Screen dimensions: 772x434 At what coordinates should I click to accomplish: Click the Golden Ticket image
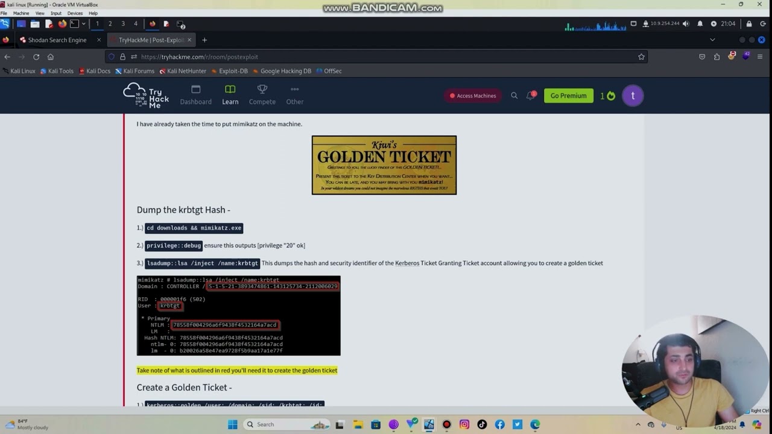(x=384, y=165)
